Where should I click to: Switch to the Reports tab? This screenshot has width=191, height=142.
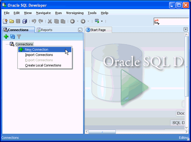(45, 30)
